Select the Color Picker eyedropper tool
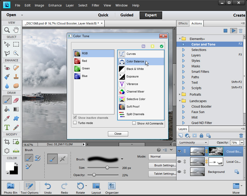Screen dimensions: 247x196 (x=7, y=118)
